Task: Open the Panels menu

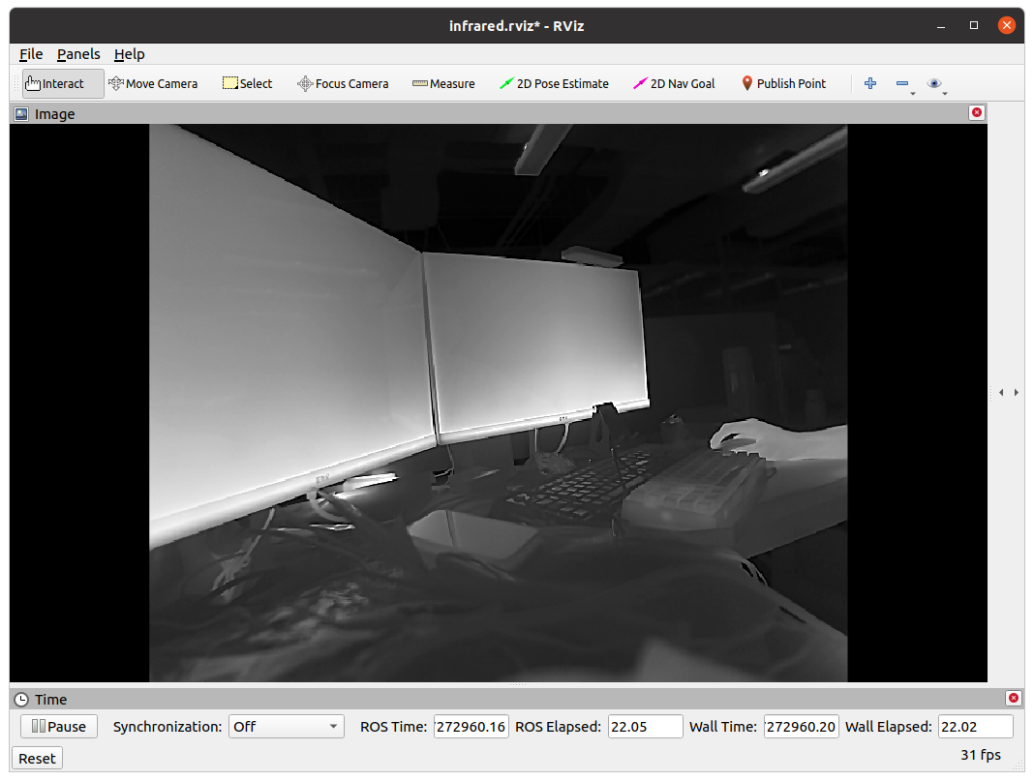Action: tap(78, 54)
